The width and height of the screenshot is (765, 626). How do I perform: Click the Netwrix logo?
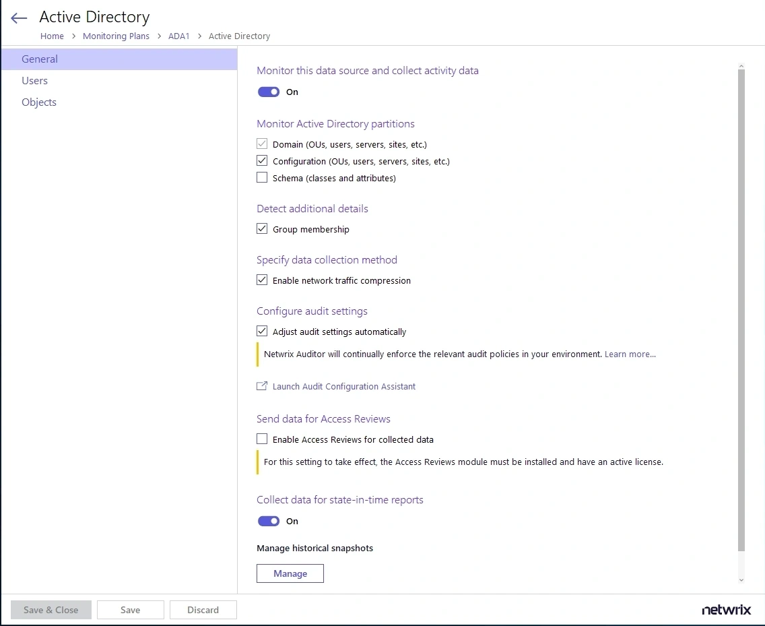click(726, 610)
